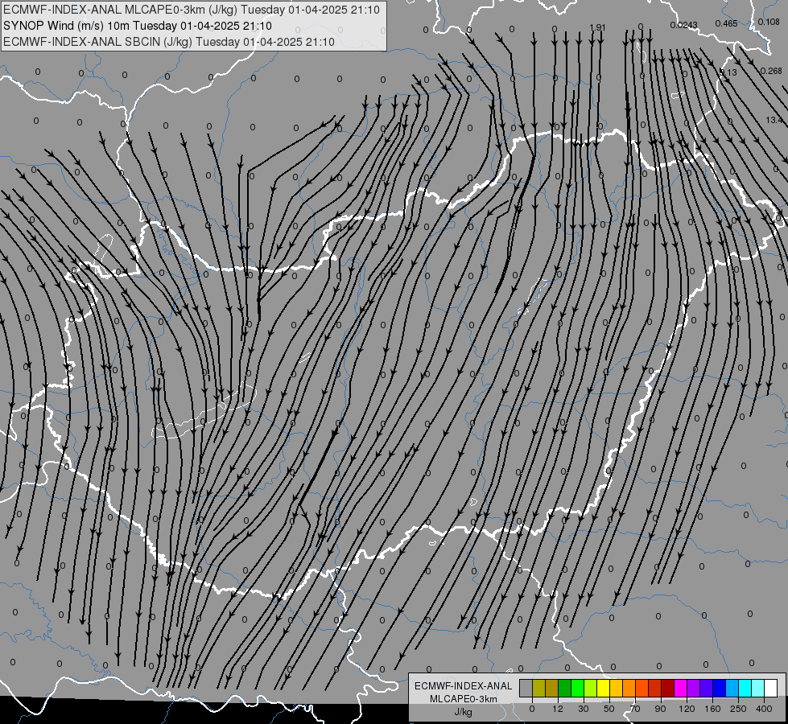Screen dimensions: 788x724
Task: Click the legend scale value 0
Action: click(x=532, y=709)
